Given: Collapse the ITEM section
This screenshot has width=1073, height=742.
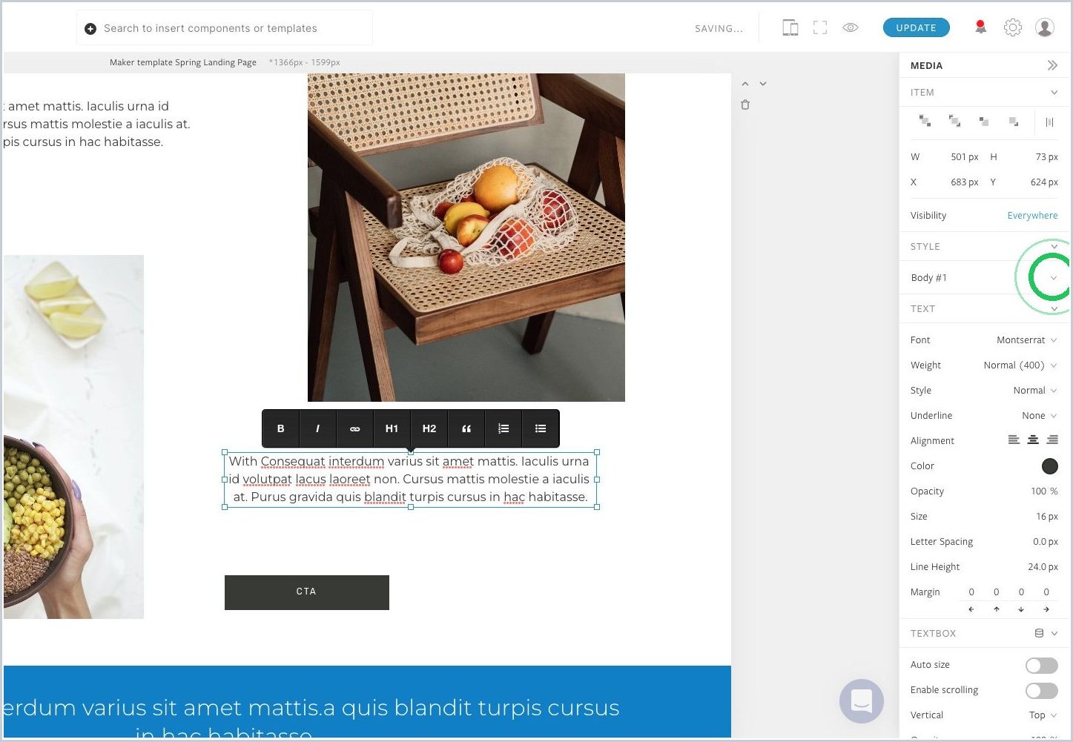Looking at the screenshot, I should coord(1054,93).
